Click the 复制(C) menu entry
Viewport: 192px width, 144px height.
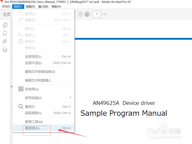43,35
